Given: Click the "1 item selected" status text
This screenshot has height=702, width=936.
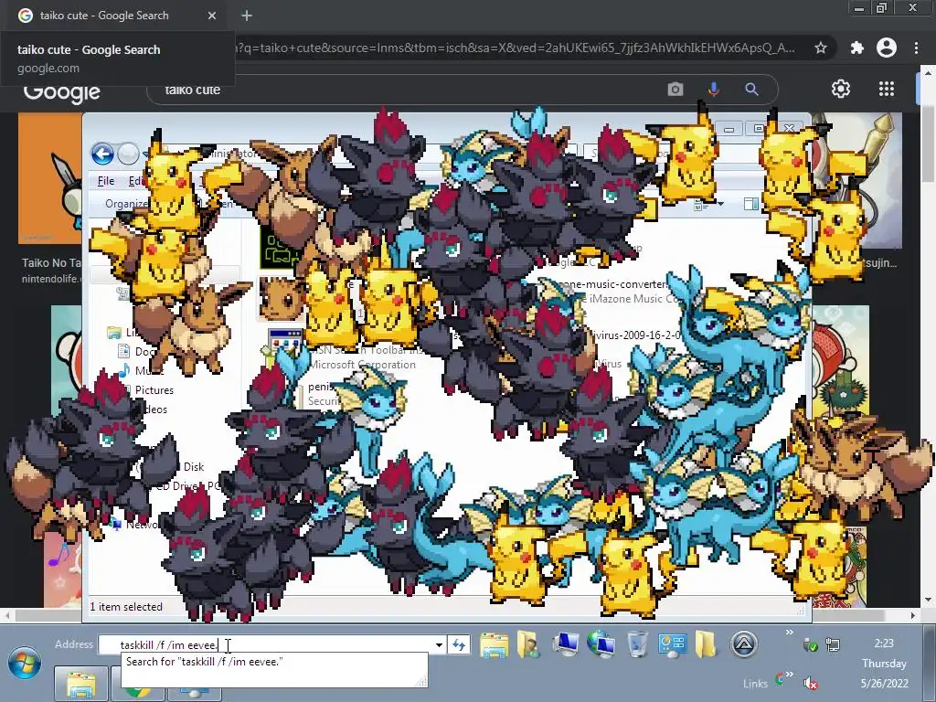Looking at the screenshot, I should [x=126, y=607].
